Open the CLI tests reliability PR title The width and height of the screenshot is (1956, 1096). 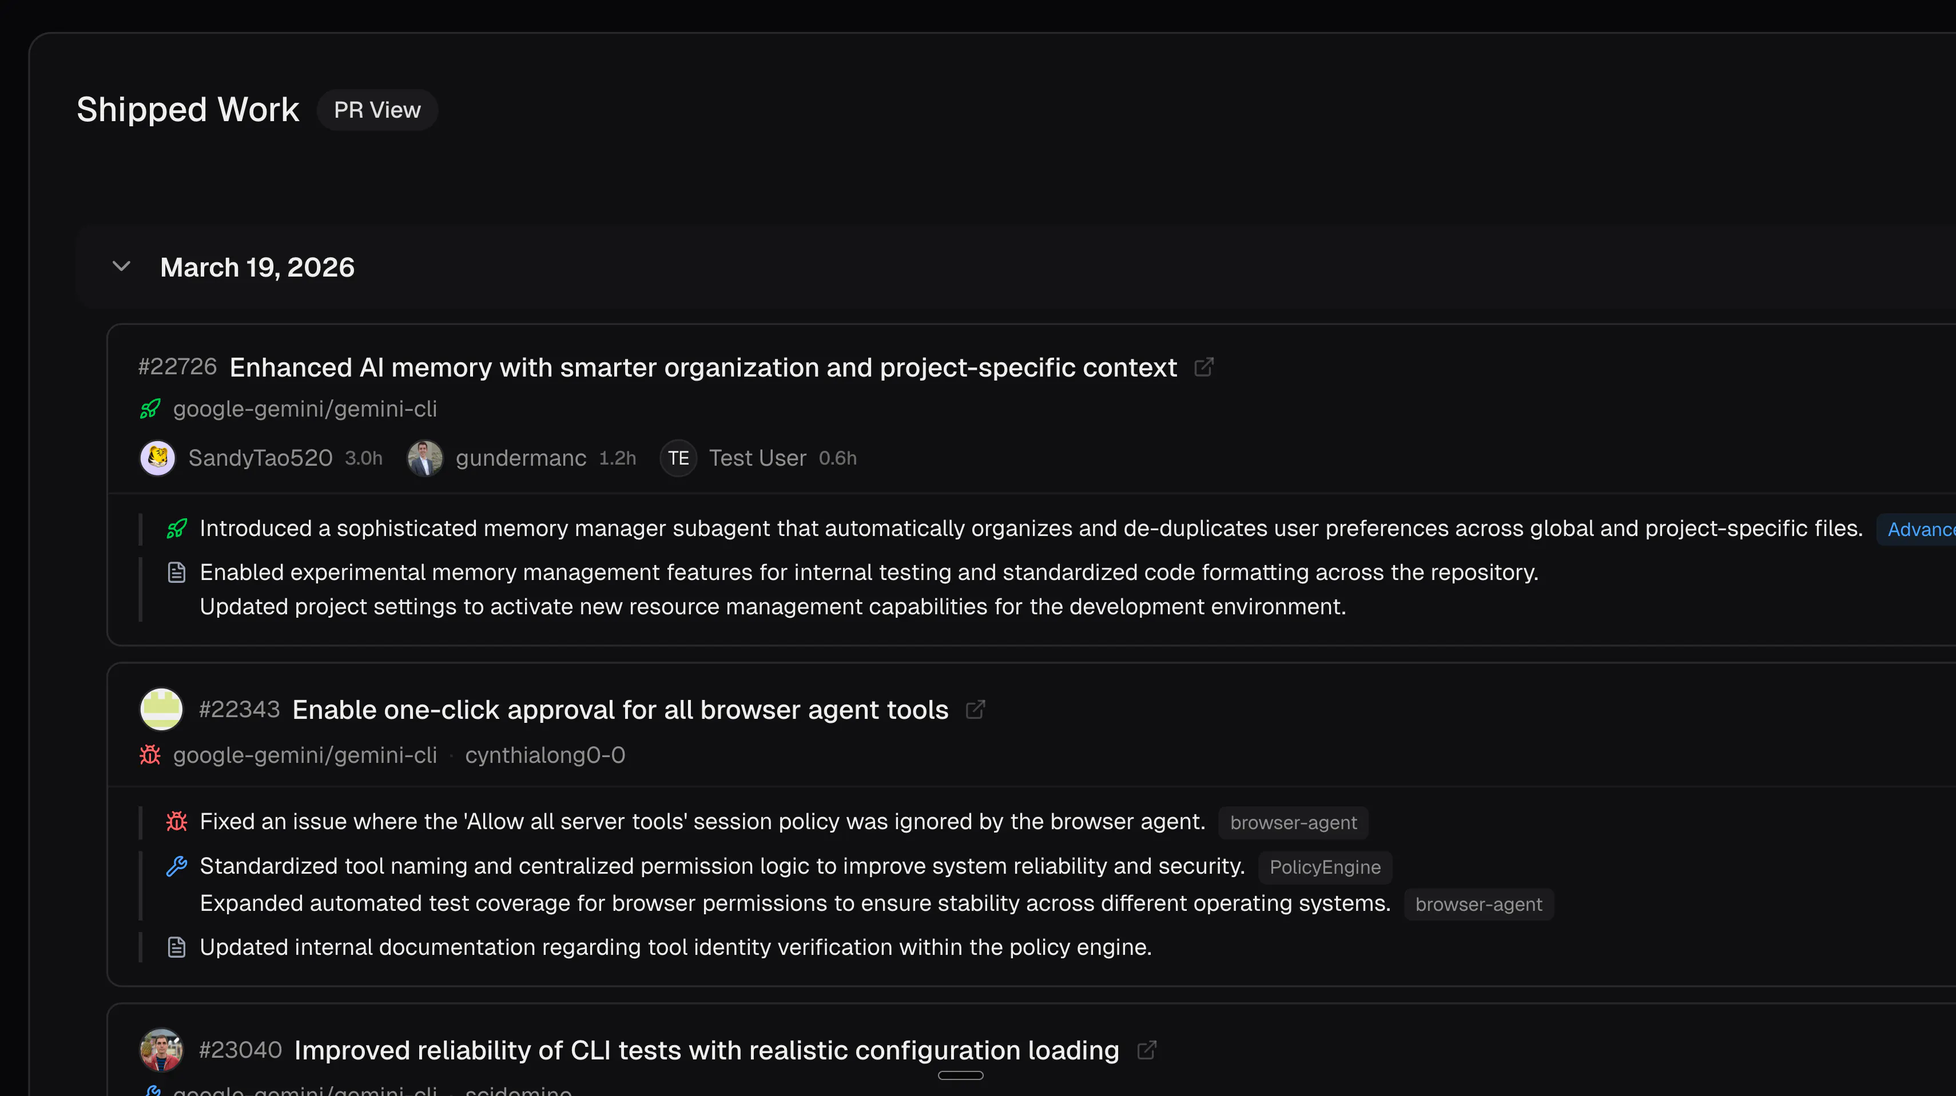[x=707, y=1050]
